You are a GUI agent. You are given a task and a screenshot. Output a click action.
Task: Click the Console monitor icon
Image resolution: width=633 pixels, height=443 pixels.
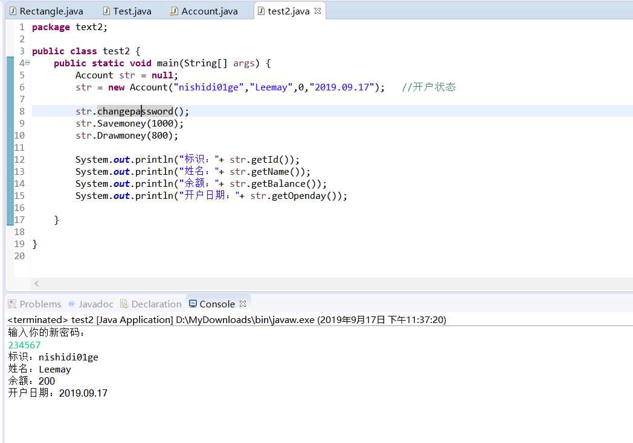point(193,304)
